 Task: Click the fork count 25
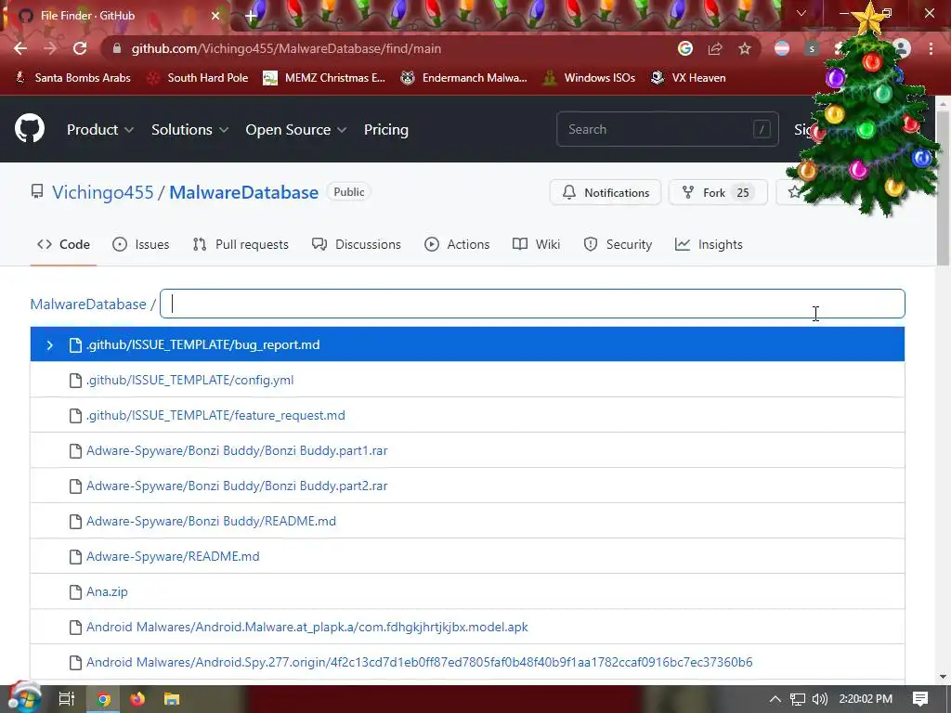coord(742,193)
